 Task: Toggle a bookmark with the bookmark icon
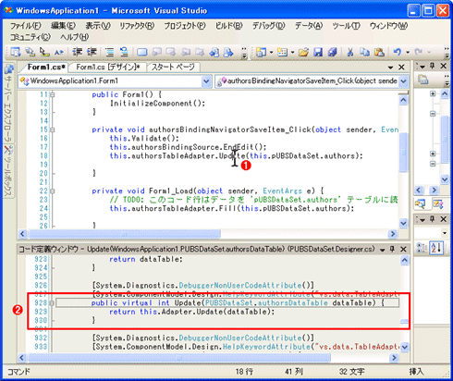pos(142,52)
